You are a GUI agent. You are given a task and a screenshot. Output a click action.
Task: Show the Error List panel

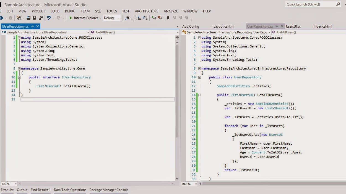point(7,190)
